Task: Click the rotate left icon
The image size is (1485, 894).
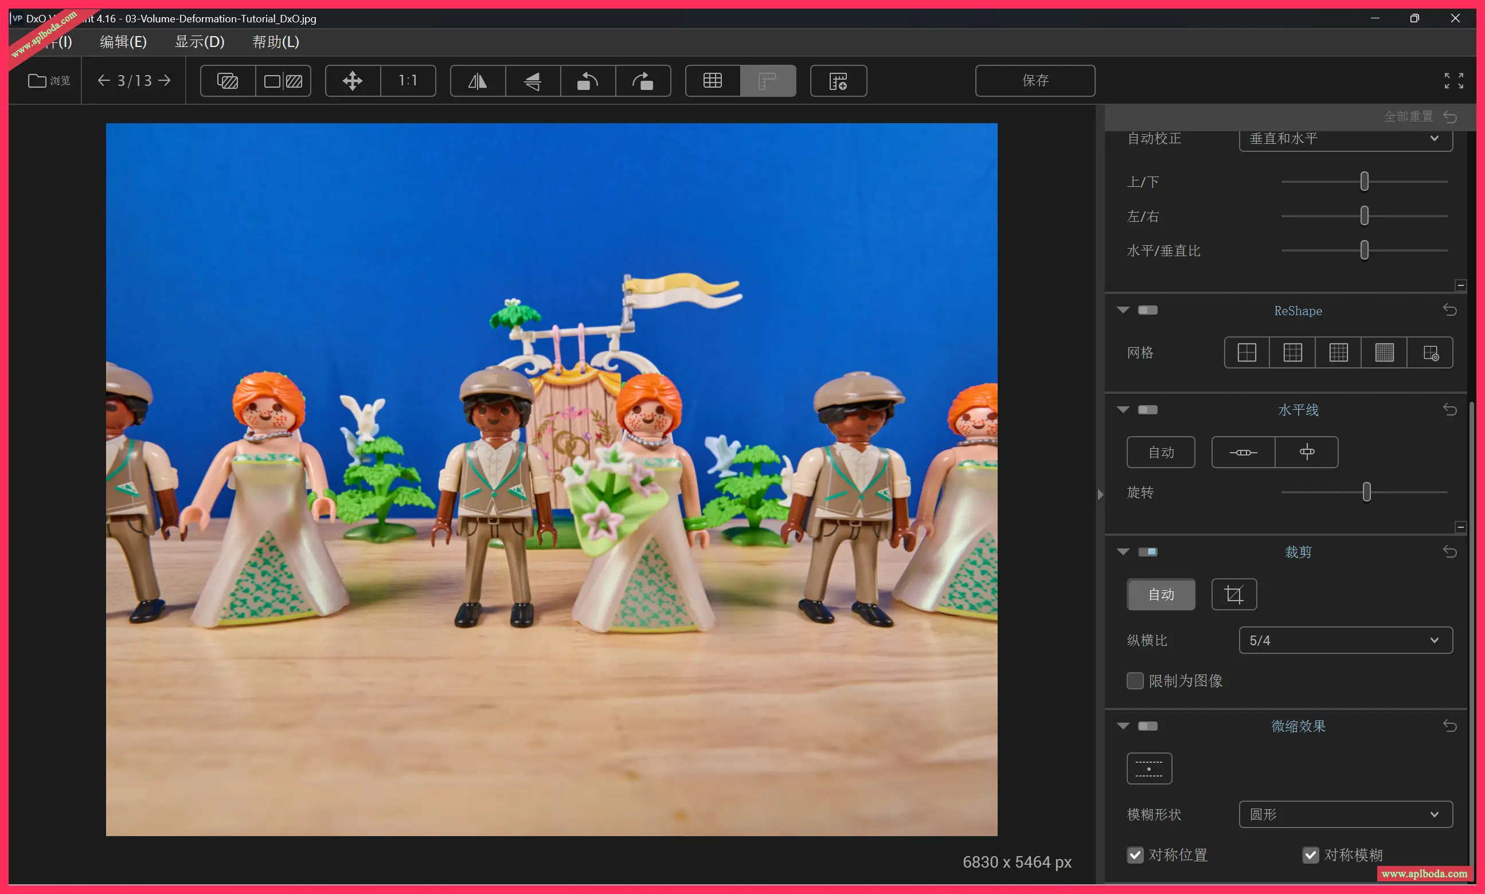Action: pyautogui.click(x=588, y=81)
